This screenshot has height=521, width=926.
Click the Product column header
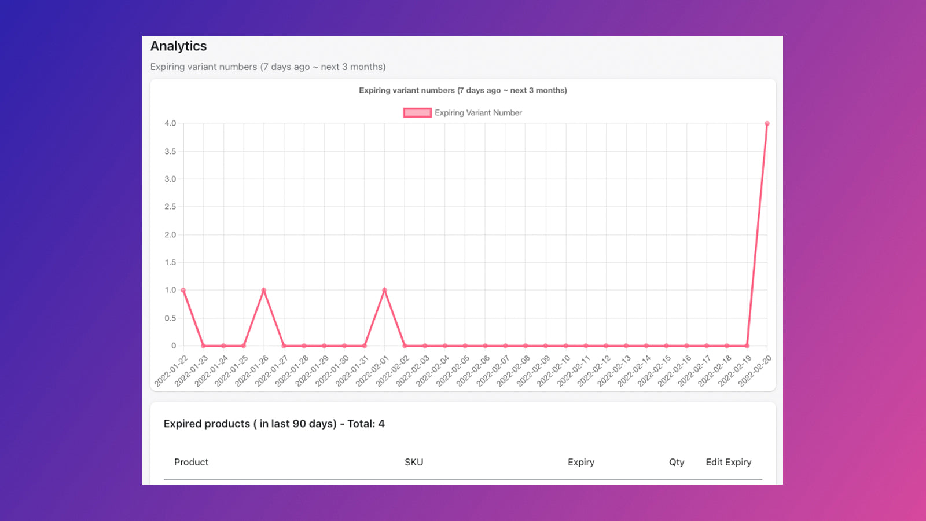point(191,462)
